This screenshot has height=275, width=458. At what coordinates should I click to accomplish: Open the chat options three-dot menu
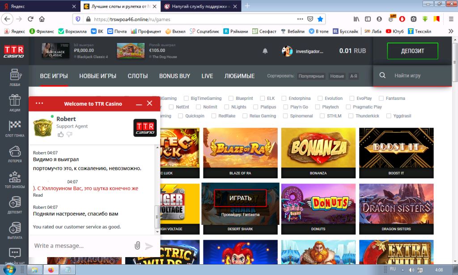click(39, 103)
